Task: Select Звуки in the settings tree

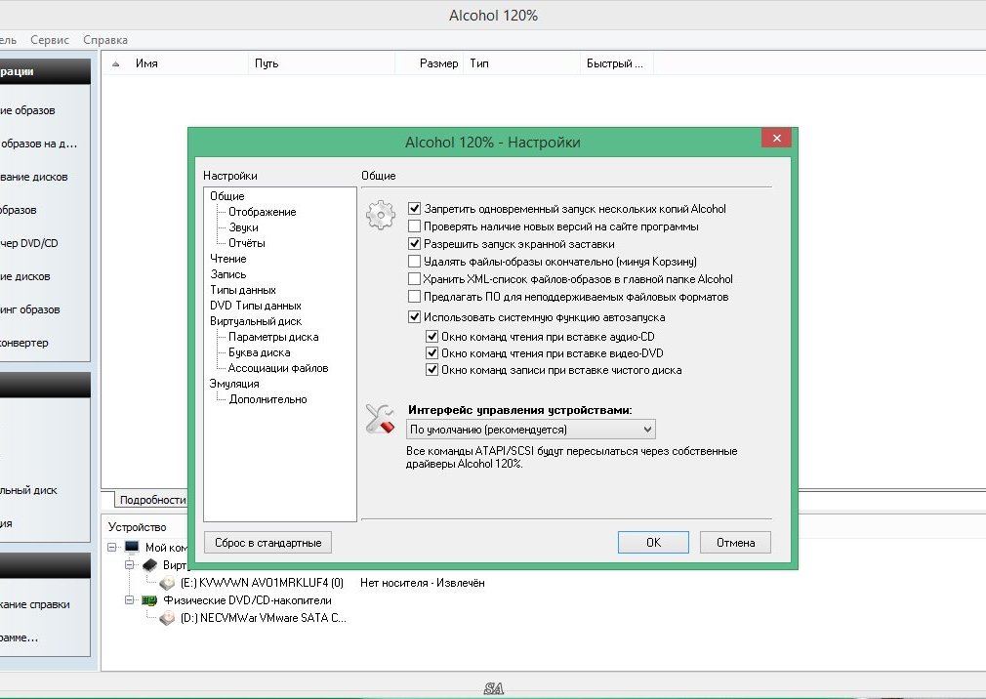Action: pyautogui.click(x=243, y=227)
